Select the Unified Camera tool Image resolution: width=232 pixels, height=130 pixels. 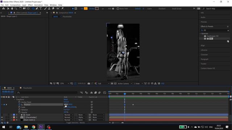point(24,9)
